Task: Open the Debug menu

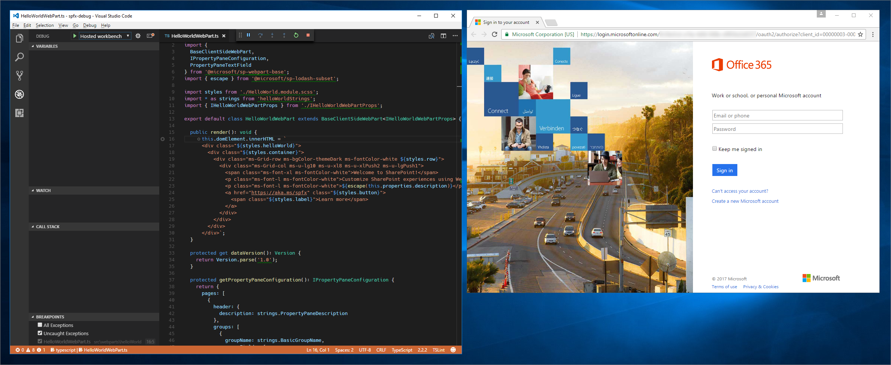Action: click(90, 25)
